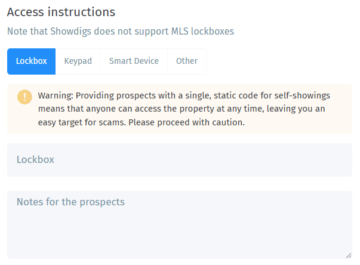The height and width of the screenshot is (265, 360).
Task: Click the 'Lockbox' placeholder text in the field
Action: (35, 160)
